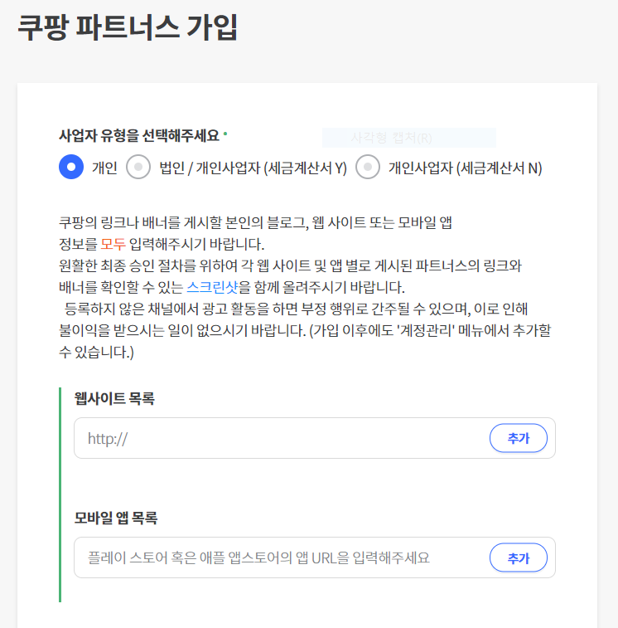Screen dimensions: 618x628
Task: Click the 개인사업자 (세금계산서 N) label text
Action: 466,168
